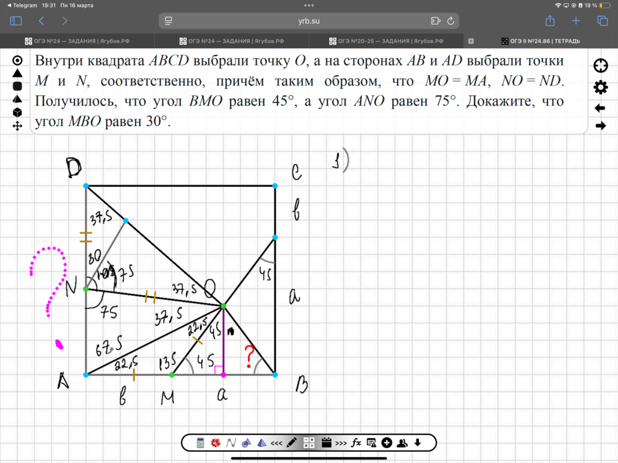Screen dimensions: 618x463
Task: Select the 3D pyramid tool in bottom toolbar
Action: point(261,443)
